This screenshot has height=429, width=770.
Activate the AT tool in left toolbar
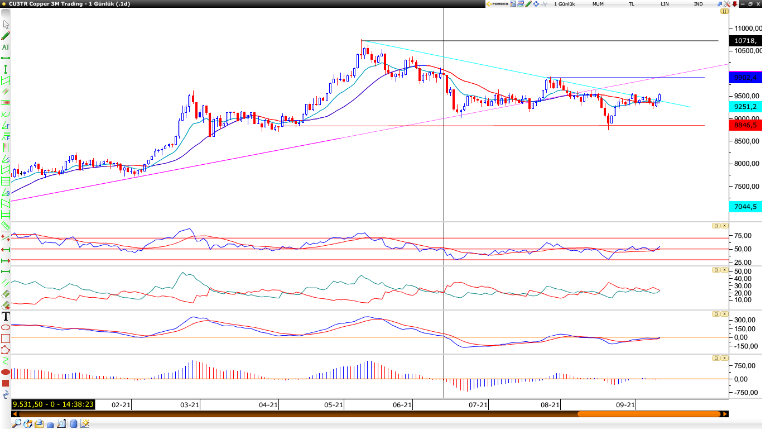[x=6, y=47]
